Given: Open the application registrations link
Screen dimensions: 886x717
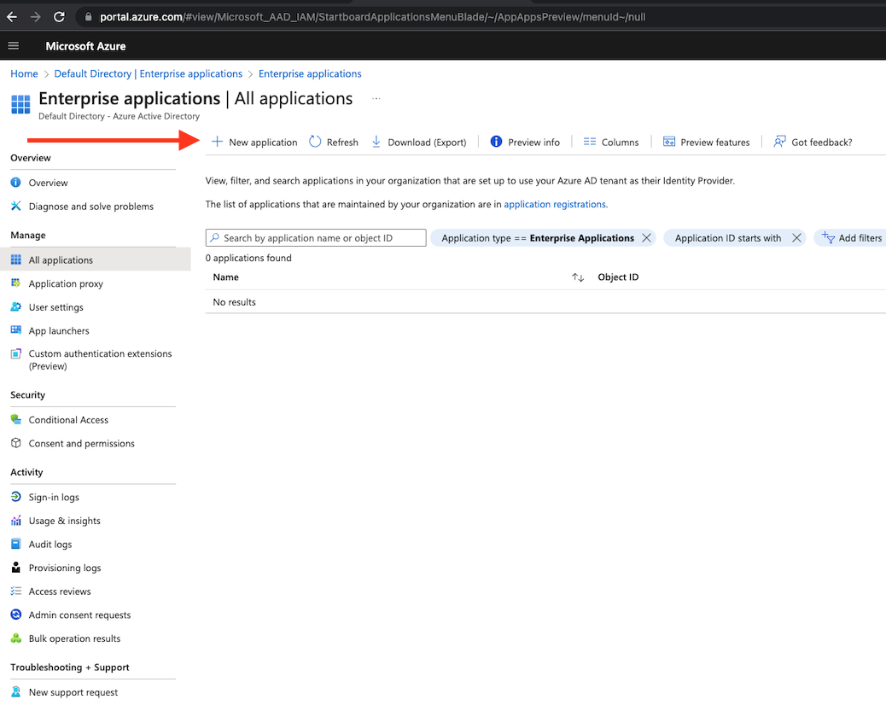Looking at the screenshot, I should click(554, 204).
